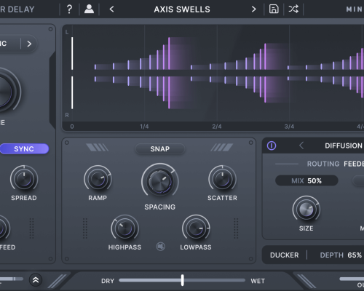Toggle the Diffusion power button
Image resolution: width=364 pixels, height=291 pixels.
[x=272, y=145]
